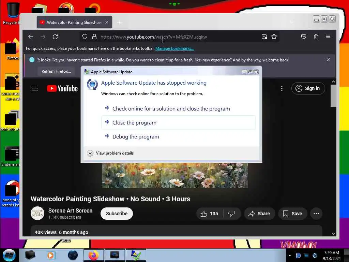Image resolution: width=349 pixels, height=262 pixels.
Task: Open tracking protection shield icon
Action: click(x=85, y=37)
